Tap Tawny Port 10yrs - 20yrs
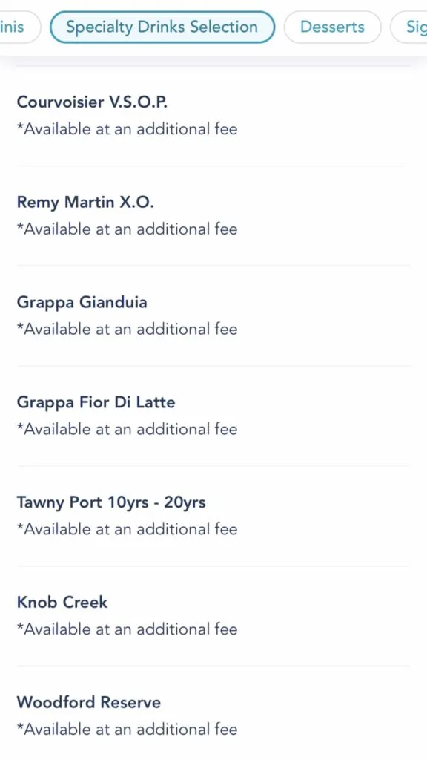The height and width of the screenshot is (760, 427). [213, 516]
